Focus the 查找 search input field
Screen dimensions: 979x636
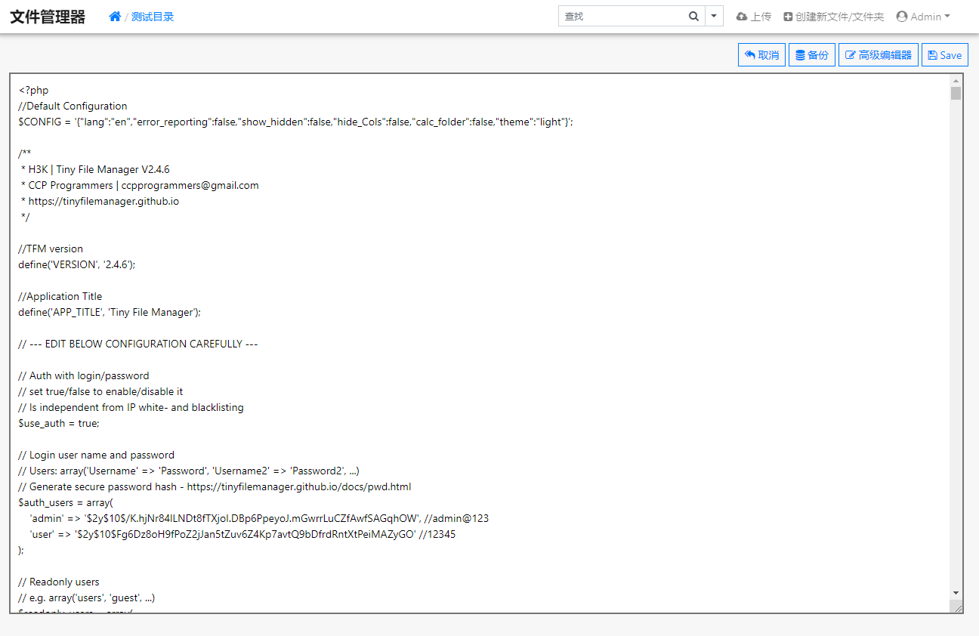pyautogui.click(x=620, y=16)
